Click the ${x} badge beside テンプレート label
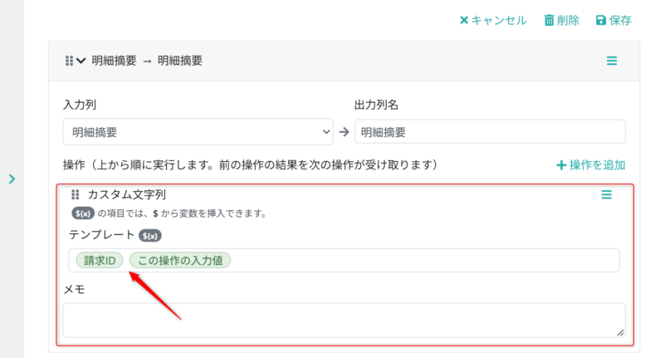Screen dimensions: 664x358 pos(150,236)
